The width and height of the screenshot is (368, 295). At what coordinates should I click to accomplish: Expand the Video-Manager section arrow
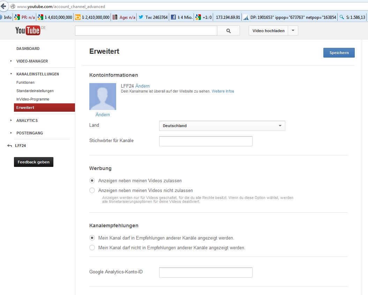11,61
